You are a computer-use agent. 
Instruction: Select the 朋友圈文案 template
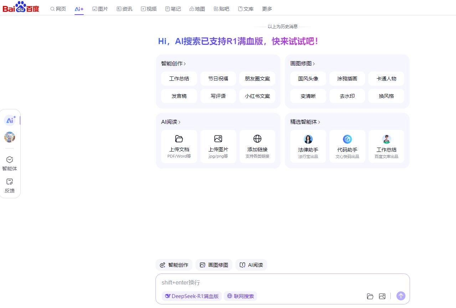pyautogui.click(x=257, y=79)
